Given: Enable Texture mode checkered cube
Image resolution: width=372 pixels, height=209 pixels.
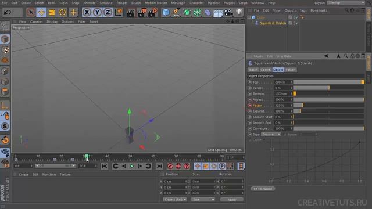Looking at the screenshot, I should [5, 50].
